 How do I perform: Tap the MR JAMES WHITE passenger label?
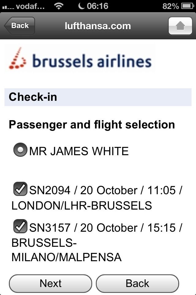79,151
